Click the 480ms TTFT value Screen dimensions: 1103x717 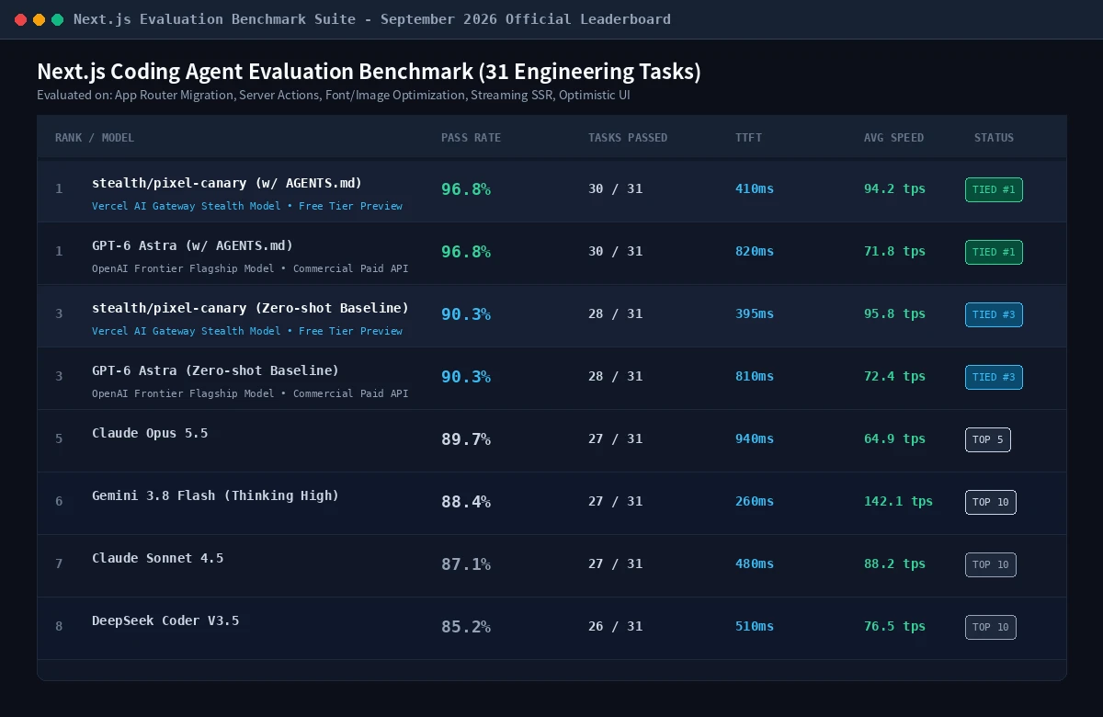755,563
